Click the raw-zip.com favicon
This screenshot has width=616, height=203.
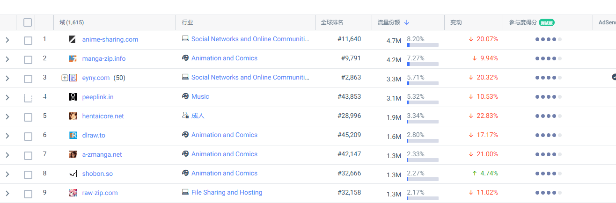(73, 193)
